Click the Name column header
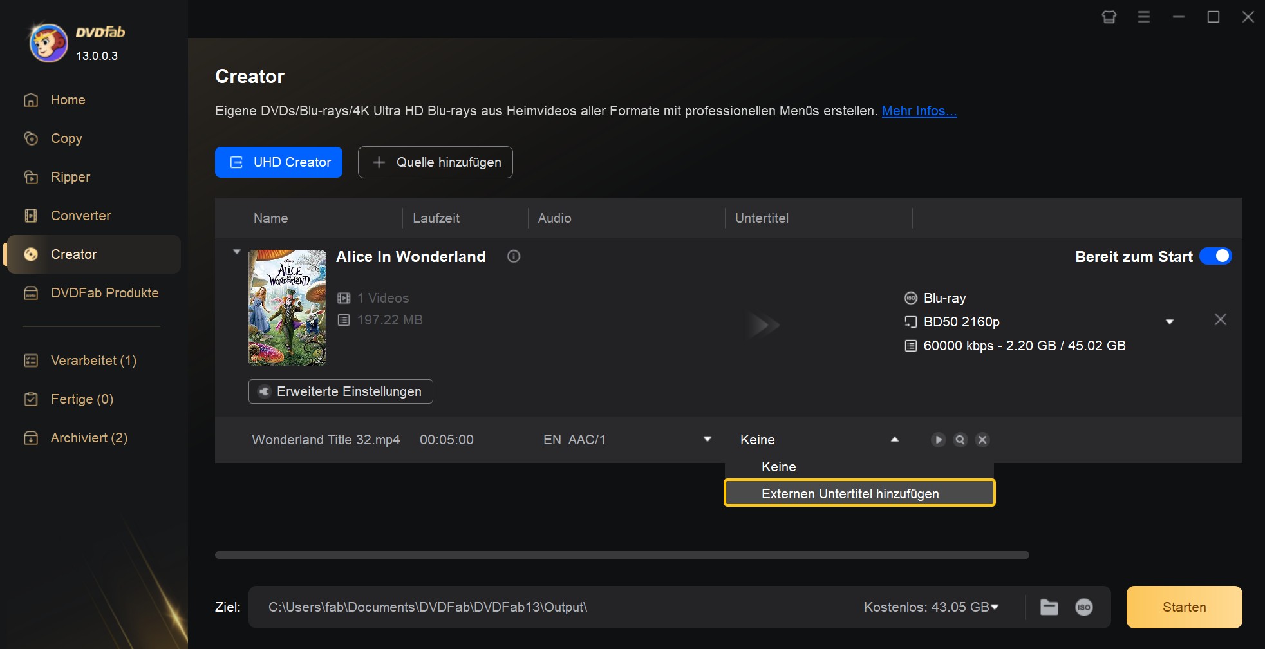 pyautogui.click(x=270, y=218)
